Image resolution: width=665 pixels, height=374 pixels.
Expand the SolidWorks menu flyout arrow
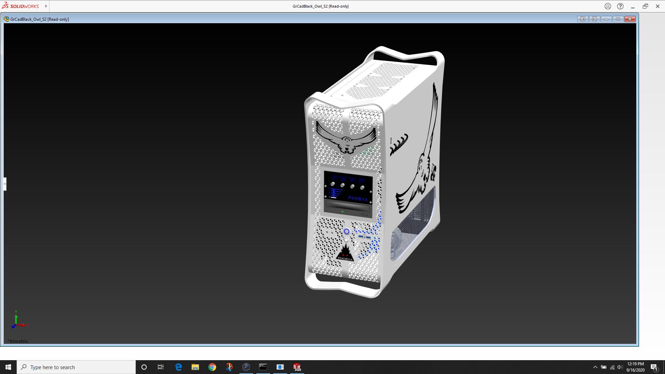[46, 6]
